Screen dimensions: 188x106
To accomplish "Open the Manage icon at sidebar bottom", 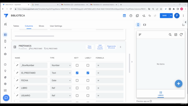I will coord(5,90).
